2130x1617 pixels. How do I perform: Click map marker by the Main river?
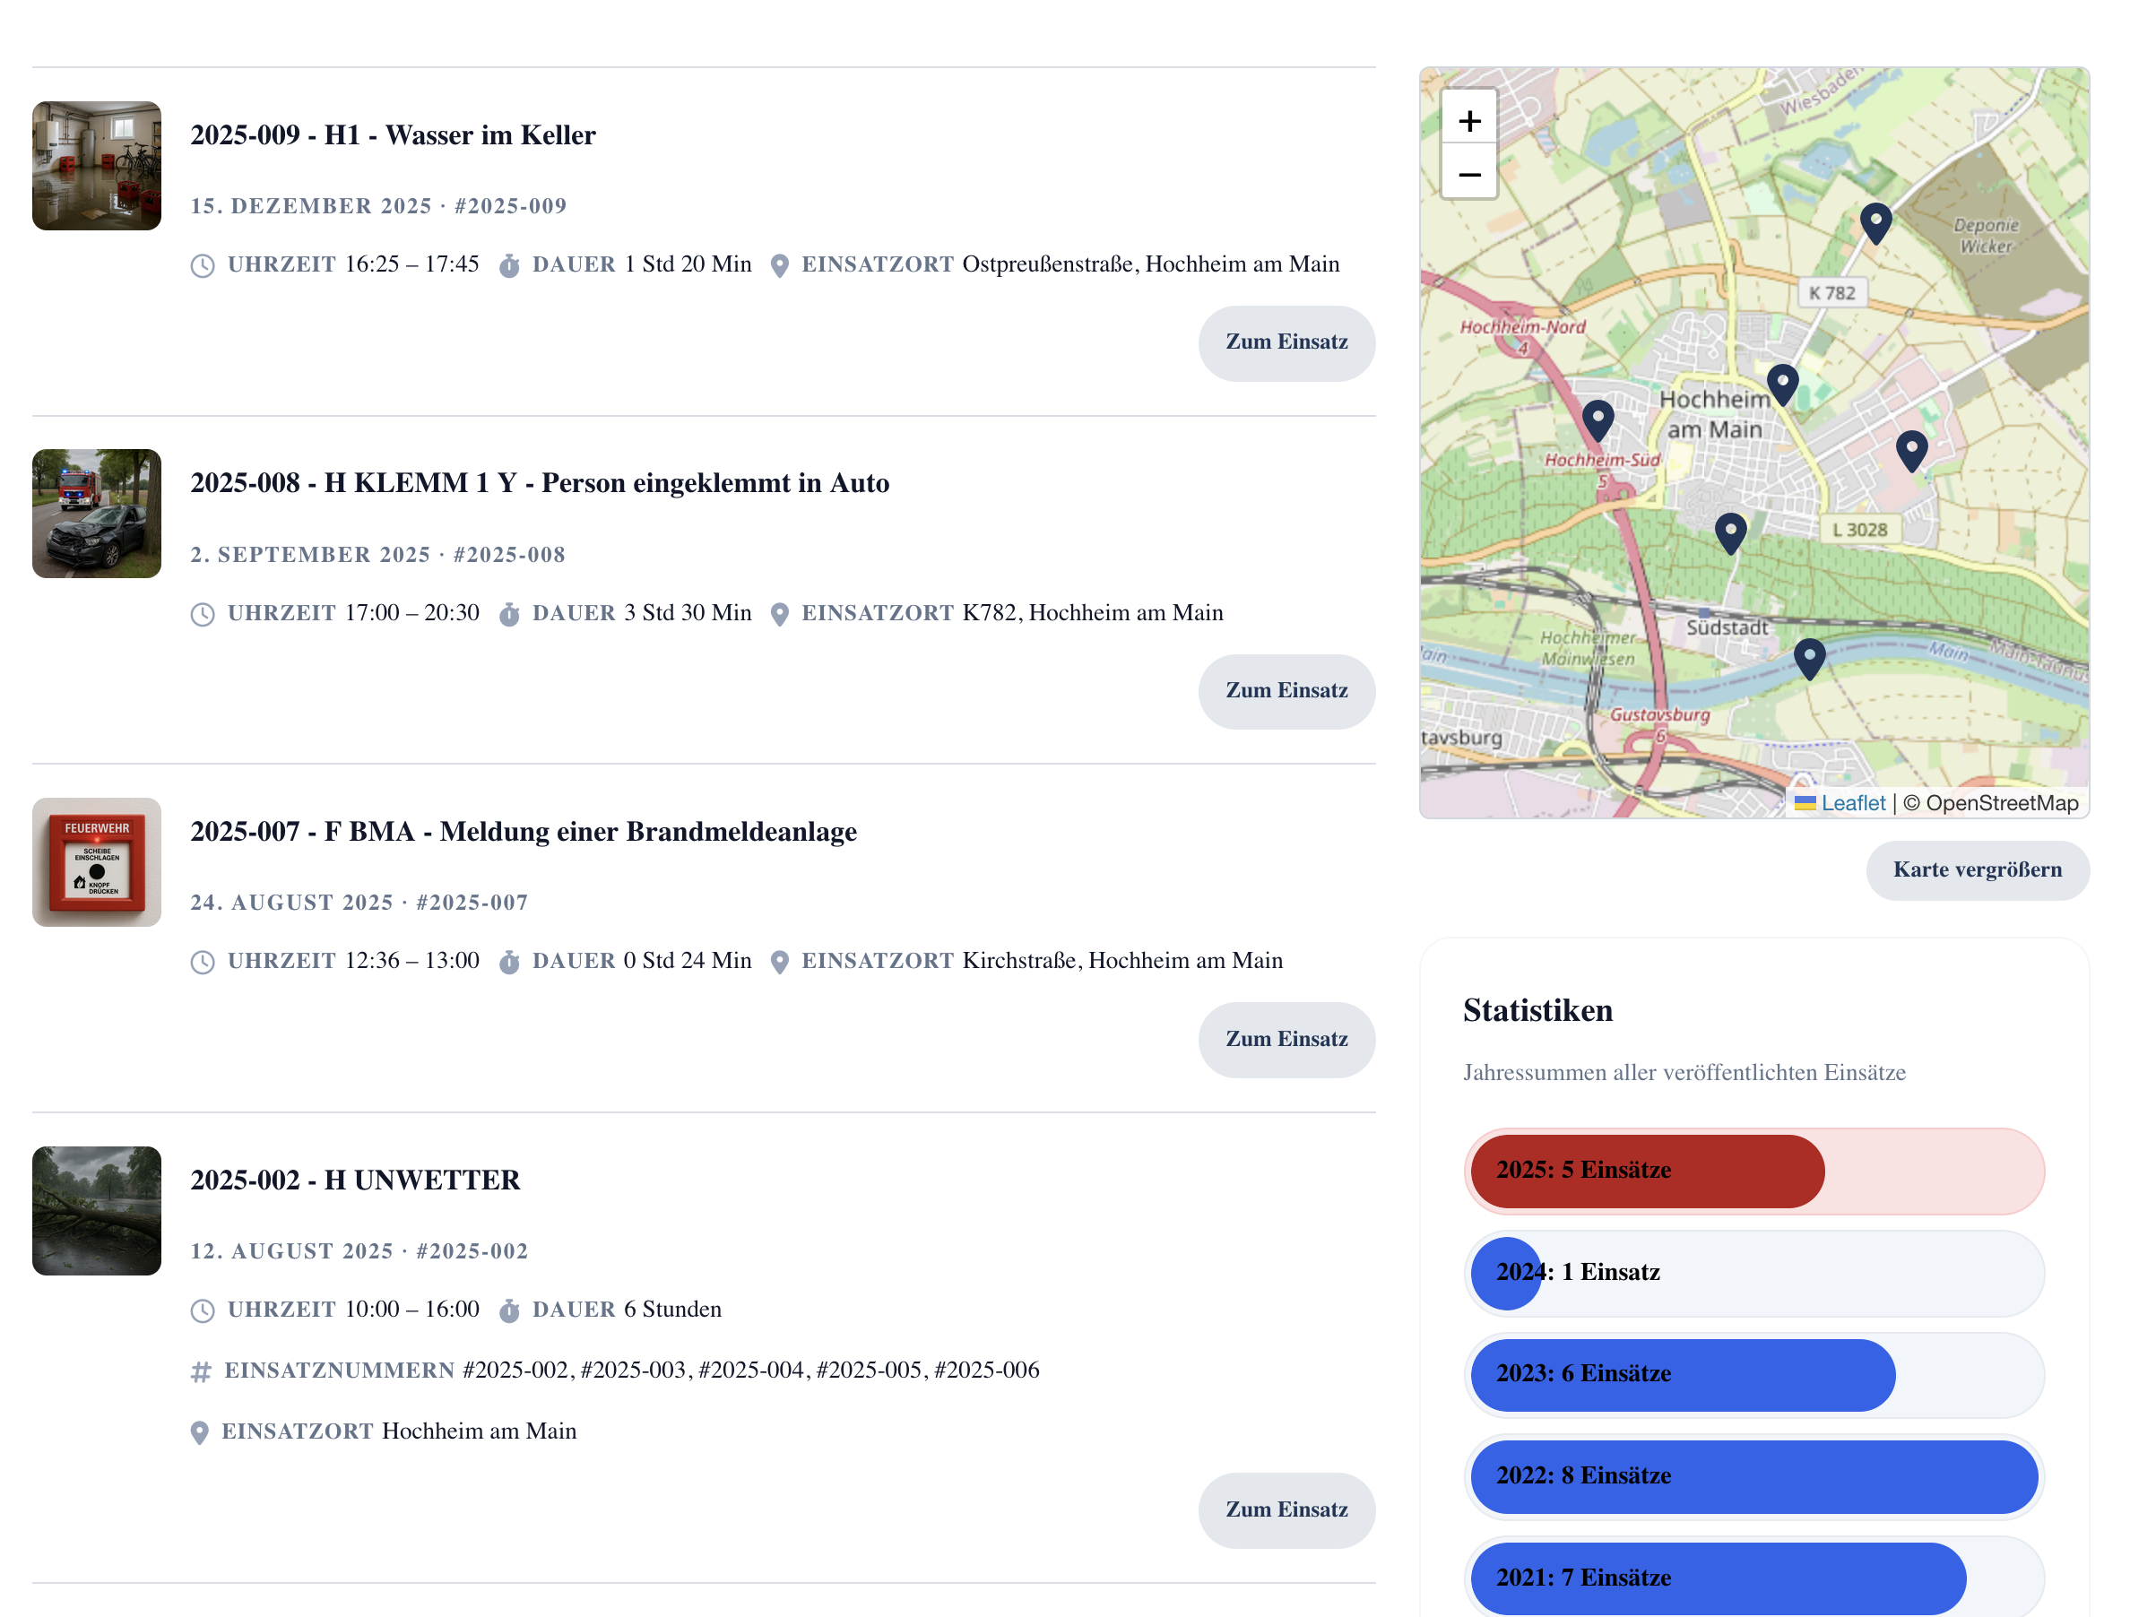[1809, 658]
